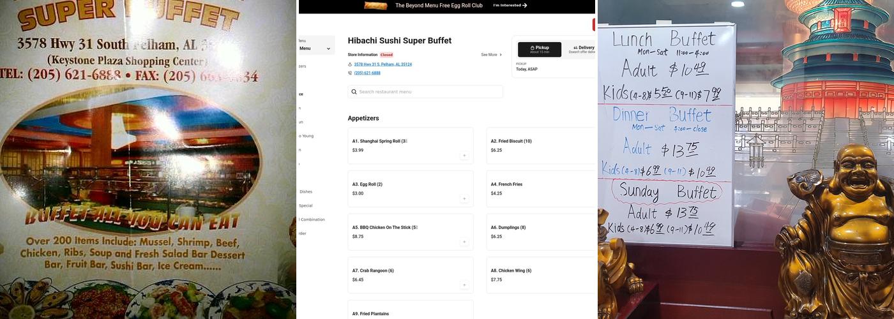Open the A4 French Fries item card

[542, 189]
